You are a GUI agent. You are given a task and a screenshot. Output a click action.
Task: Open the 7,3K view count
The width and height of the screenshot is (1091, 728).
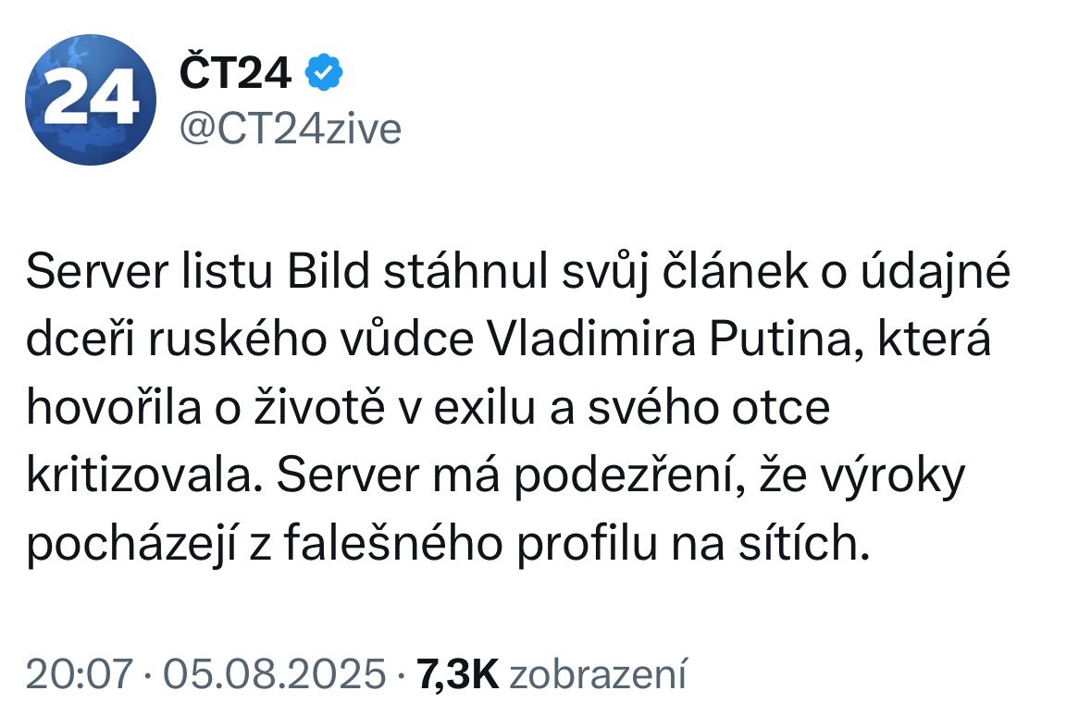coord(458,672)
